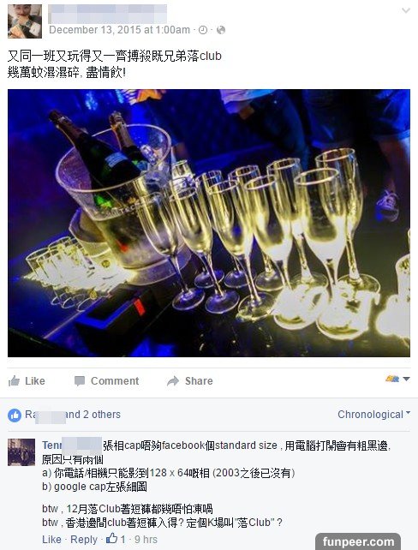View people who liked: and 2 others
Screen dimensions: 418x550
[x=93, y=415]
